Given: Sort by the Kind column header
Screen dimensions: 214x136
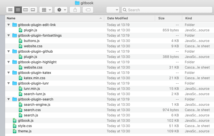Looking at the screenshot, I should click(198, 18).
